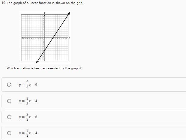Select radio button for y = 3/2x + 4

point(9,133)
